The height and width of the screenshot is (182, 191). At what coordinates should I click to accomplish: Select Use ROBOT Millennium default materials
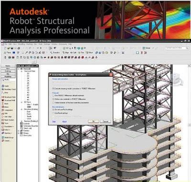(53, 95)
